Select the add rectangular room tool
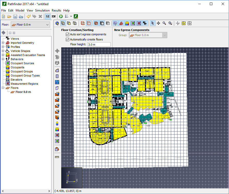This screenshot has width=229, height=194. 57,76
